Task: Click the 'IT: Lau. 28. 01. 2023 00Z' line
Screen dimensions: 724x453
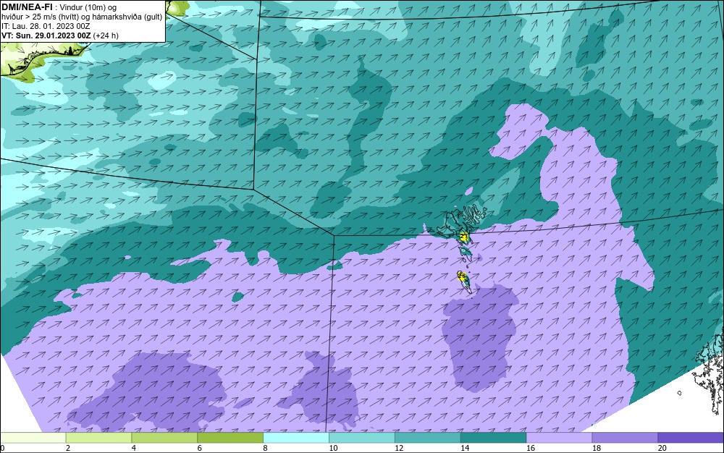Action: point(46,26)
